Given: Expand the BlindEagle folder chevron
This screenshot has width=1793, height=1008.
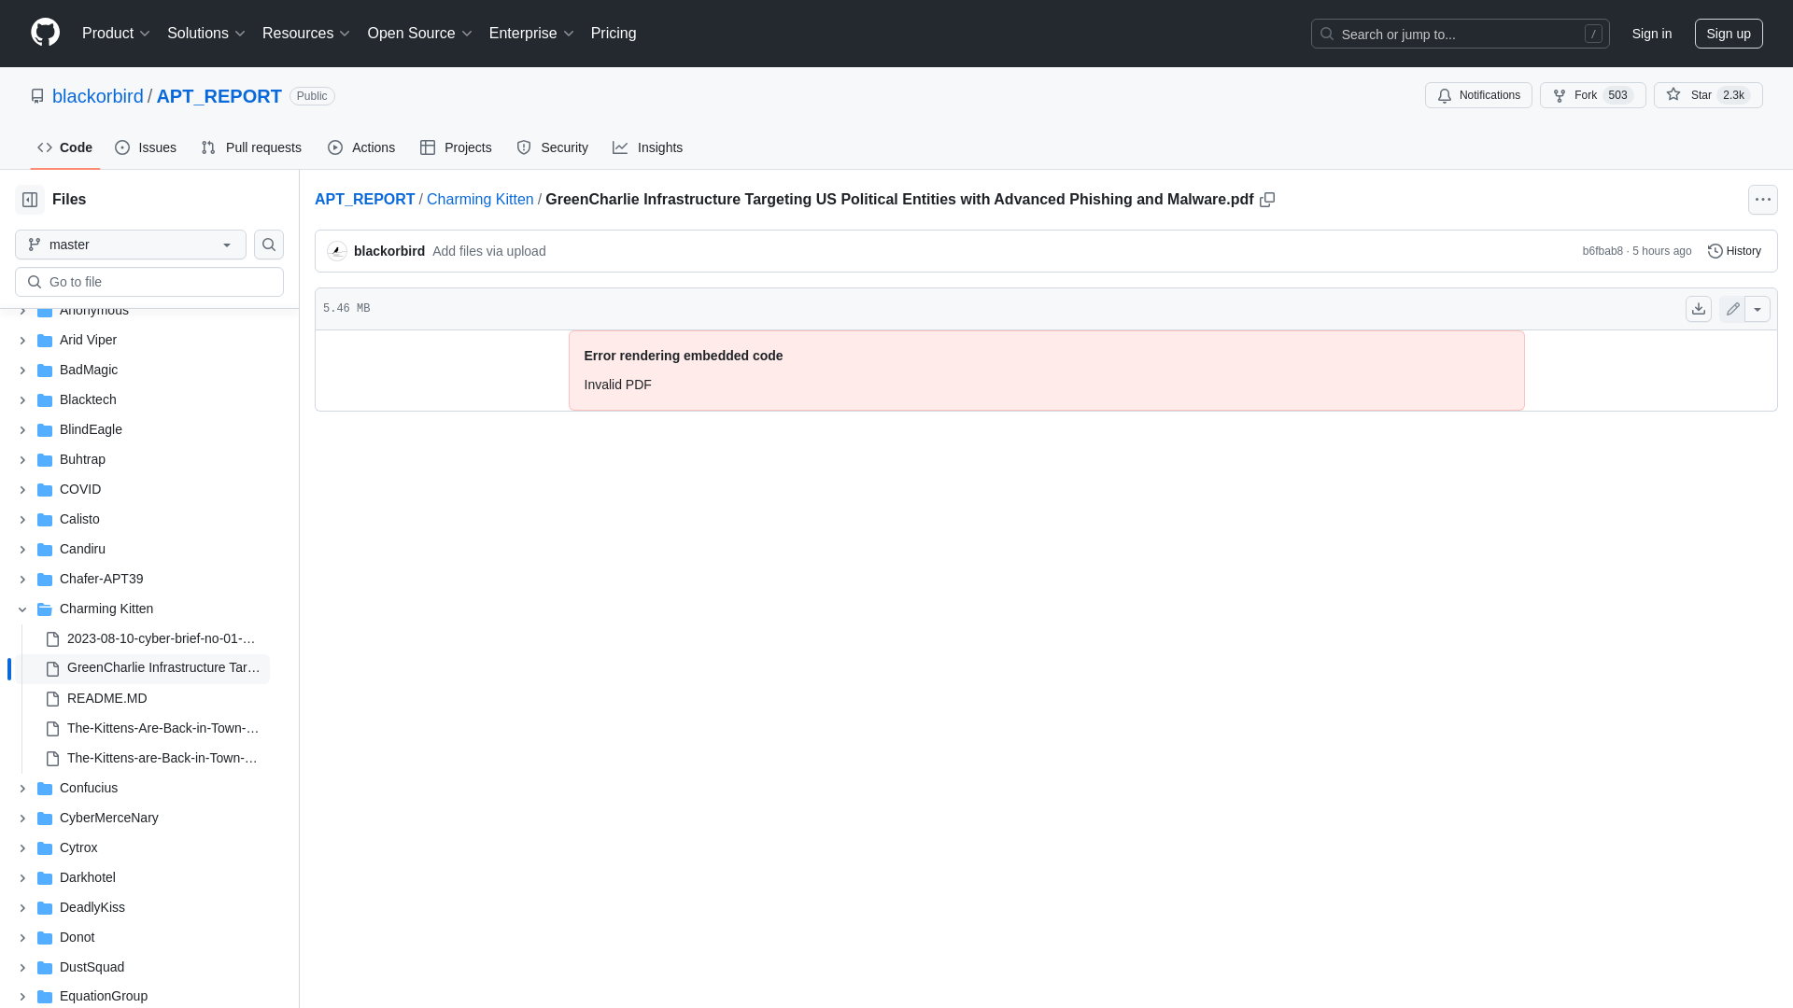Looking at the screenshot, I should [22, 430].
